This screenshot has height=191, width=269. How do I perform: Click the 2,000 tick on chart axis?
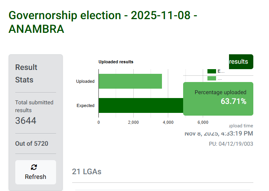[x=133, y=122]
